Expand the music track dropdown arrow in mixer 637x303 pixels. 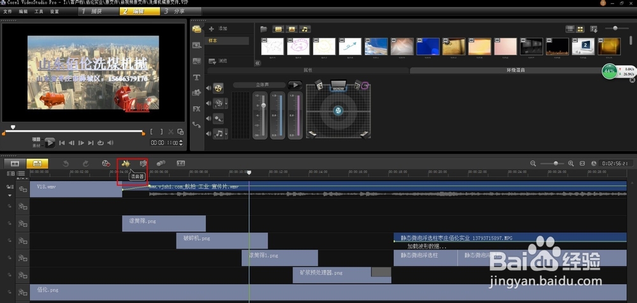(x=226, y=133)
